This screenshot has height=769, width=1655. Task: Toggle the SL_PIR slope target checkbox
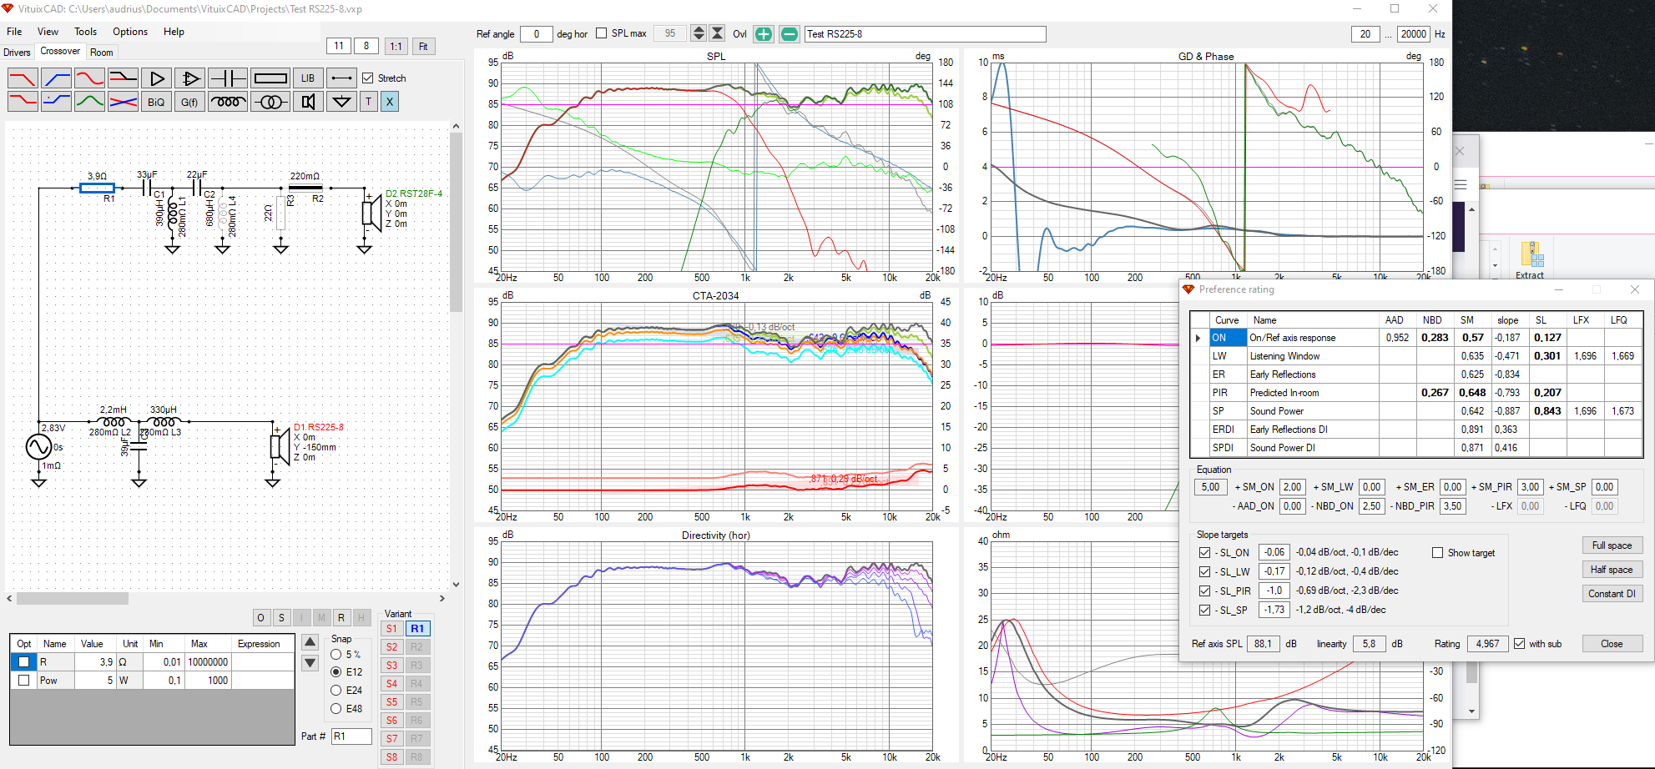click(1204, 591)
